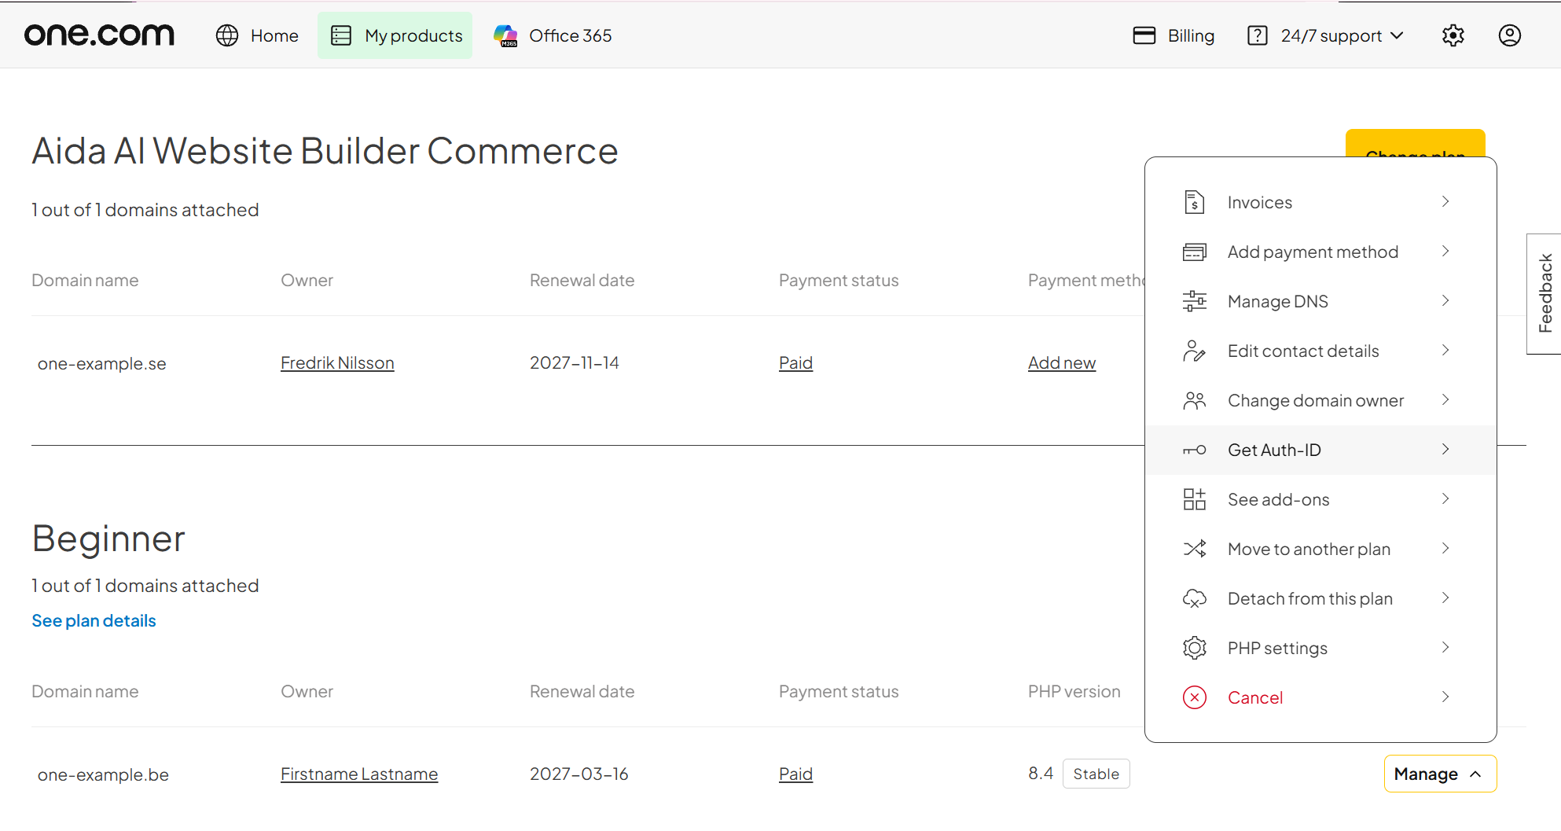1561x831 pixels.
Task: Open the settings gear icon
Action: point(1453,35)
